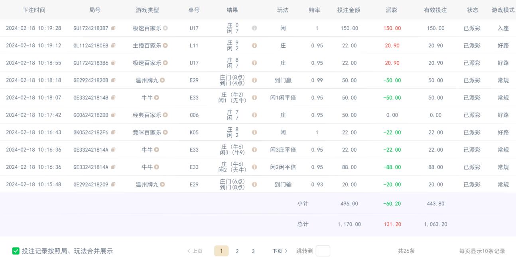This screenshot has width=516, height=257.
Task: Go to next page with 下页
Action: [280, 251]
